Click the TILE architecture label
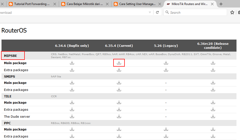This screenshot has height=140, width=240. tap(8, 96)
